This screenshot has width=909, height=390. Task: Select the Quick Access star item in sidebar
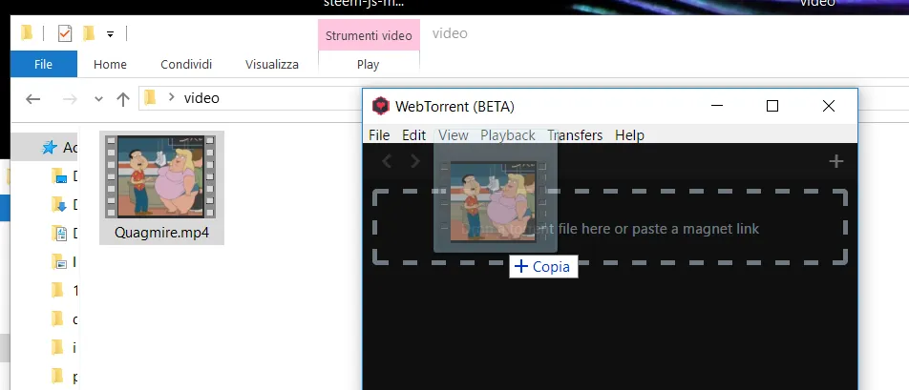tap(50, 148)
